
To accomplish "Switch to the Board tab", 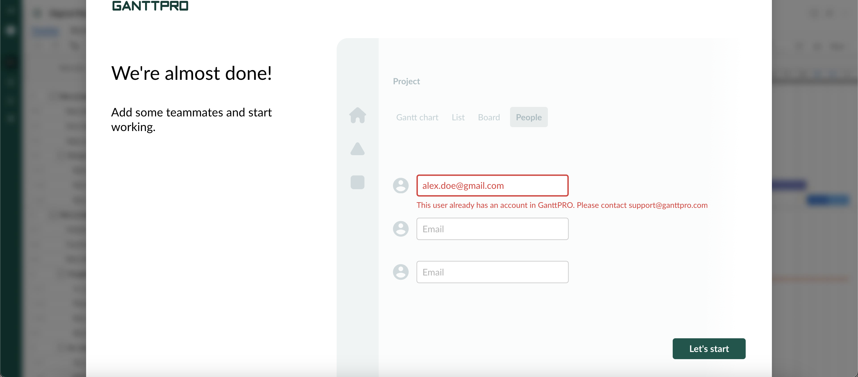I will pyautogui.click(x=489, y=117).
